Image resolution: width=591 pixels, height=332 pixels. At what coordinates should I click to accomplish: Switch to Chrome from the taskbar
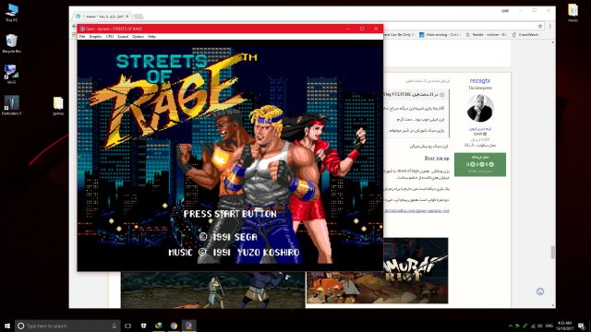tap(174, 326)
